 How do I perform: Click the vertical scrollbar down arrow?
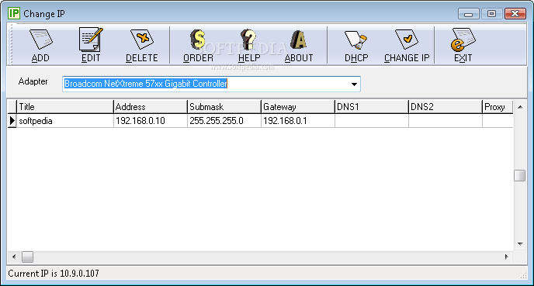point(520,244)
